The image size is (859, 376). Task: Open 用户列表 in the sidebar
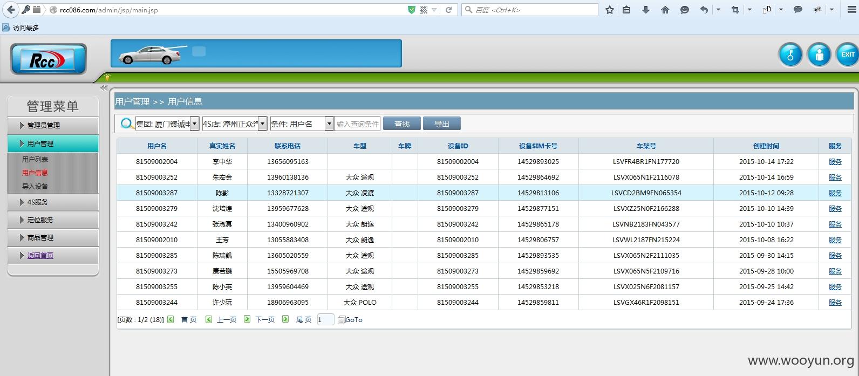pos(35,159)
